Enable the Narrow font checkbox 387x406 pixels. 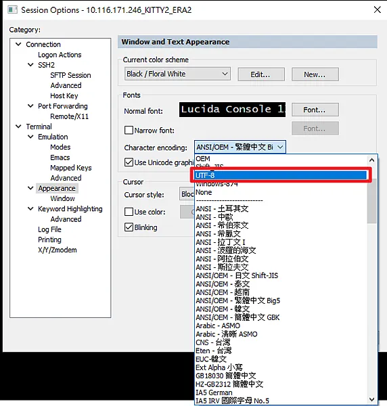[129, 130]
